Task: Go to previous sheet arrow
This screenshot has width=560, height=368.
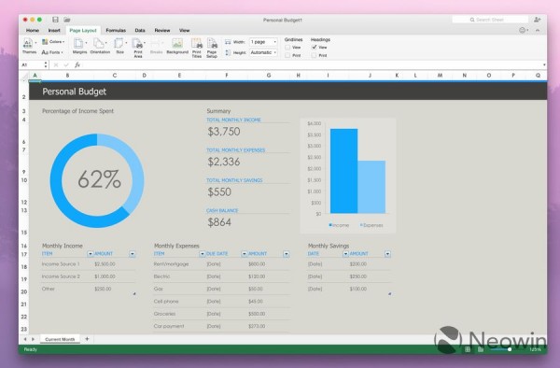Action: click(25, 339)
